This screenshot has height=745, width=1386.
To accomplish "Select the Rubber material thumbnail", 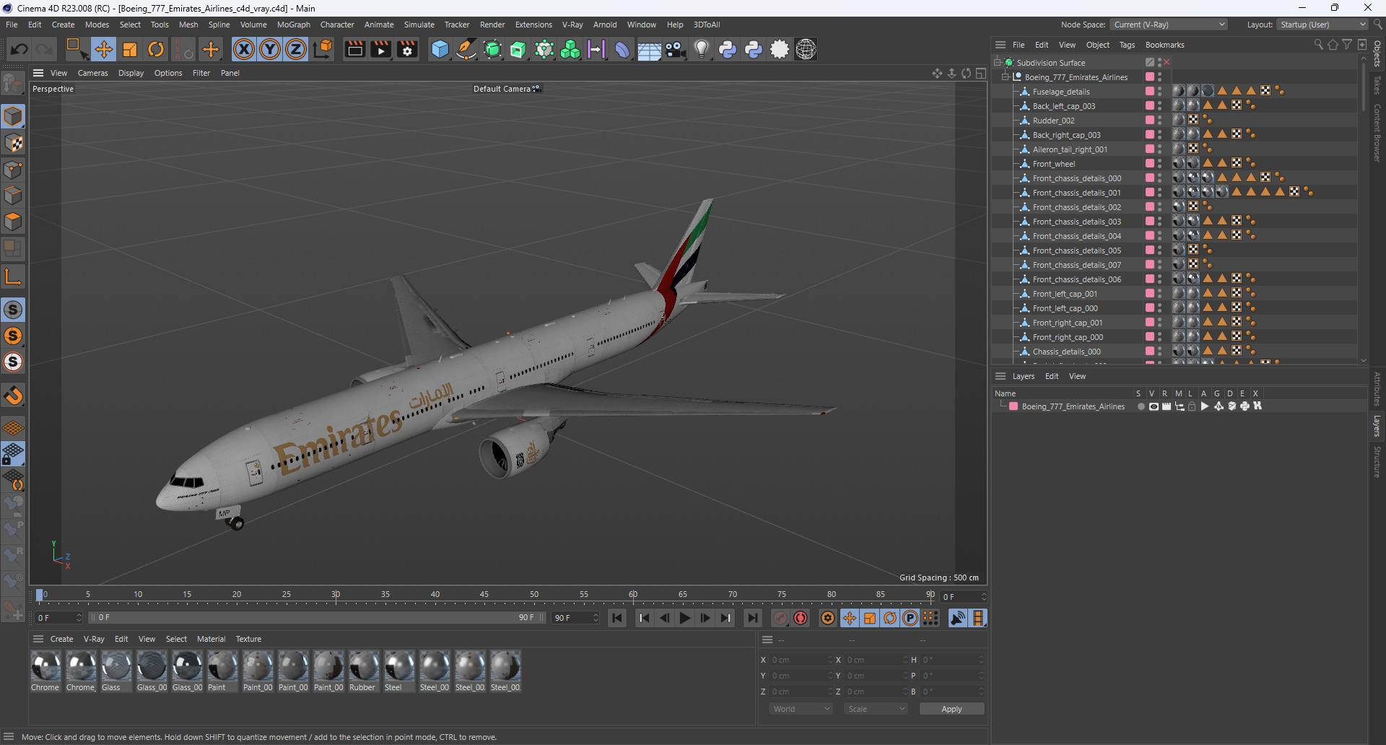I will click(x=364, y=666).
